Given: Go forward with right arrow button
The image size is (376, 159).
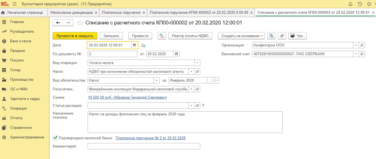Looking at the screenshot, I should click(68, 23).
